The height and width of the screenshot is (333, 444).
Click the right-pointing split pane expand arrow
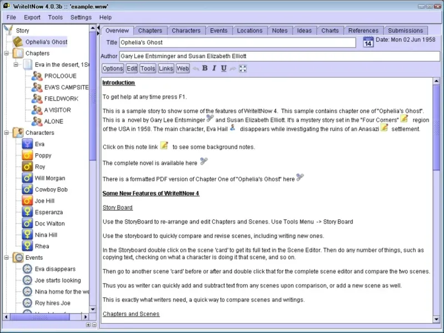point(98,33)
